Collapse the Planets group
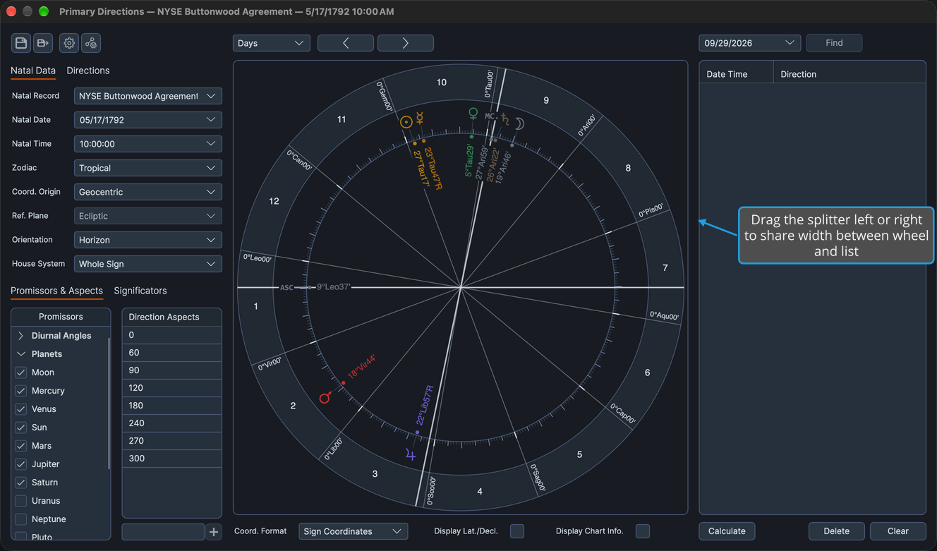This screenshot has height=551, width=937. point(21,354)
